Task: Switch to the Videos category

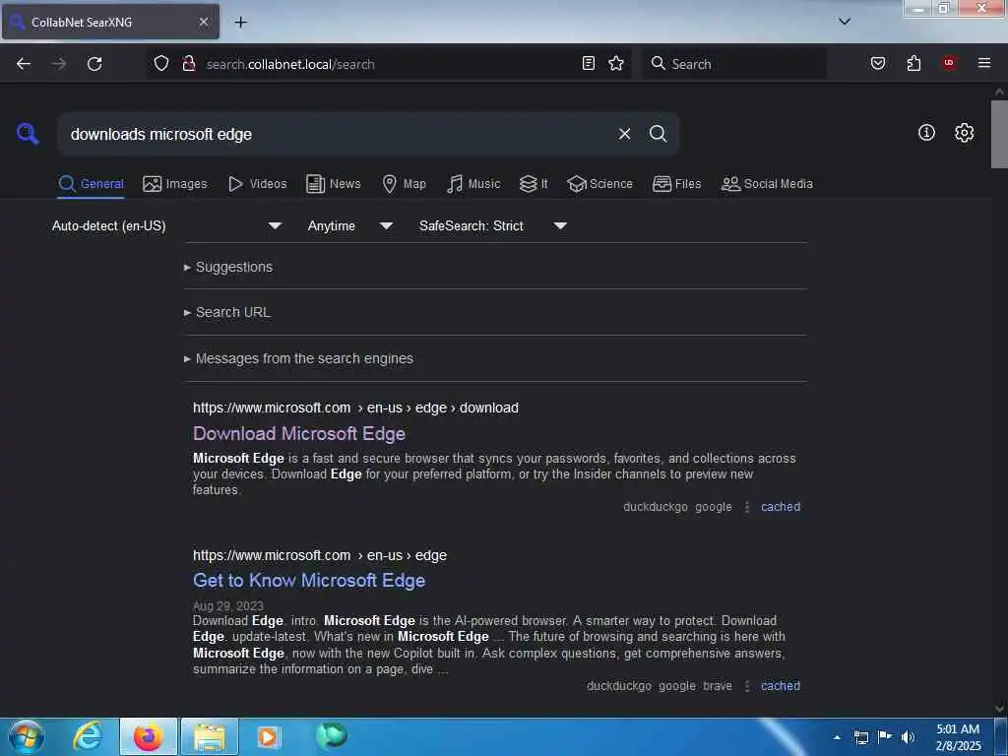Action: pyautogui.click(x=257, y=184)
